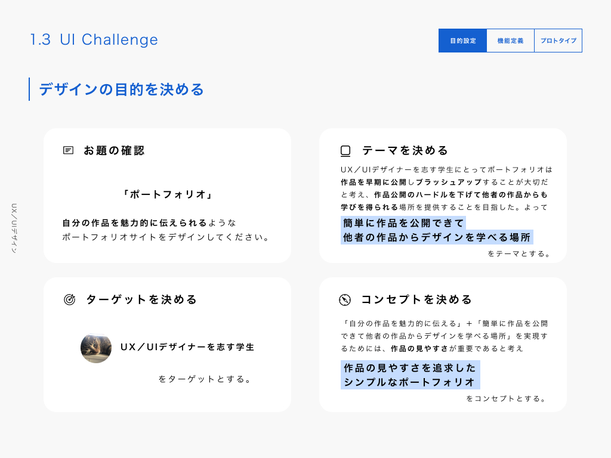
Task: Click the quoted 「ポートフォリオ」 text
Action: (x=167, y=194)
